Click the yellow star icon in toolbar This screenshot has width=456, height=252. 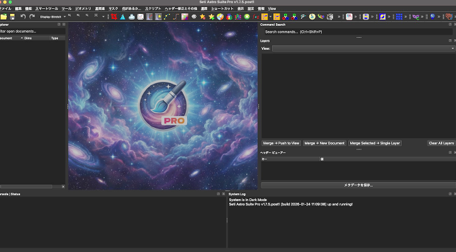[x=203, y=16]
